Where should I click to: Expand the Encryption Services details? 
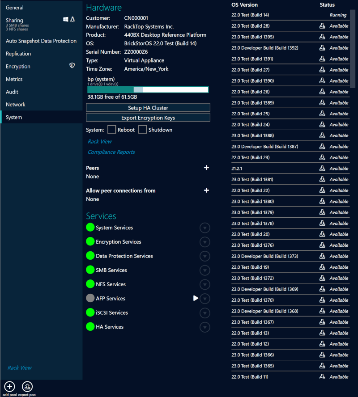[205, 242]
